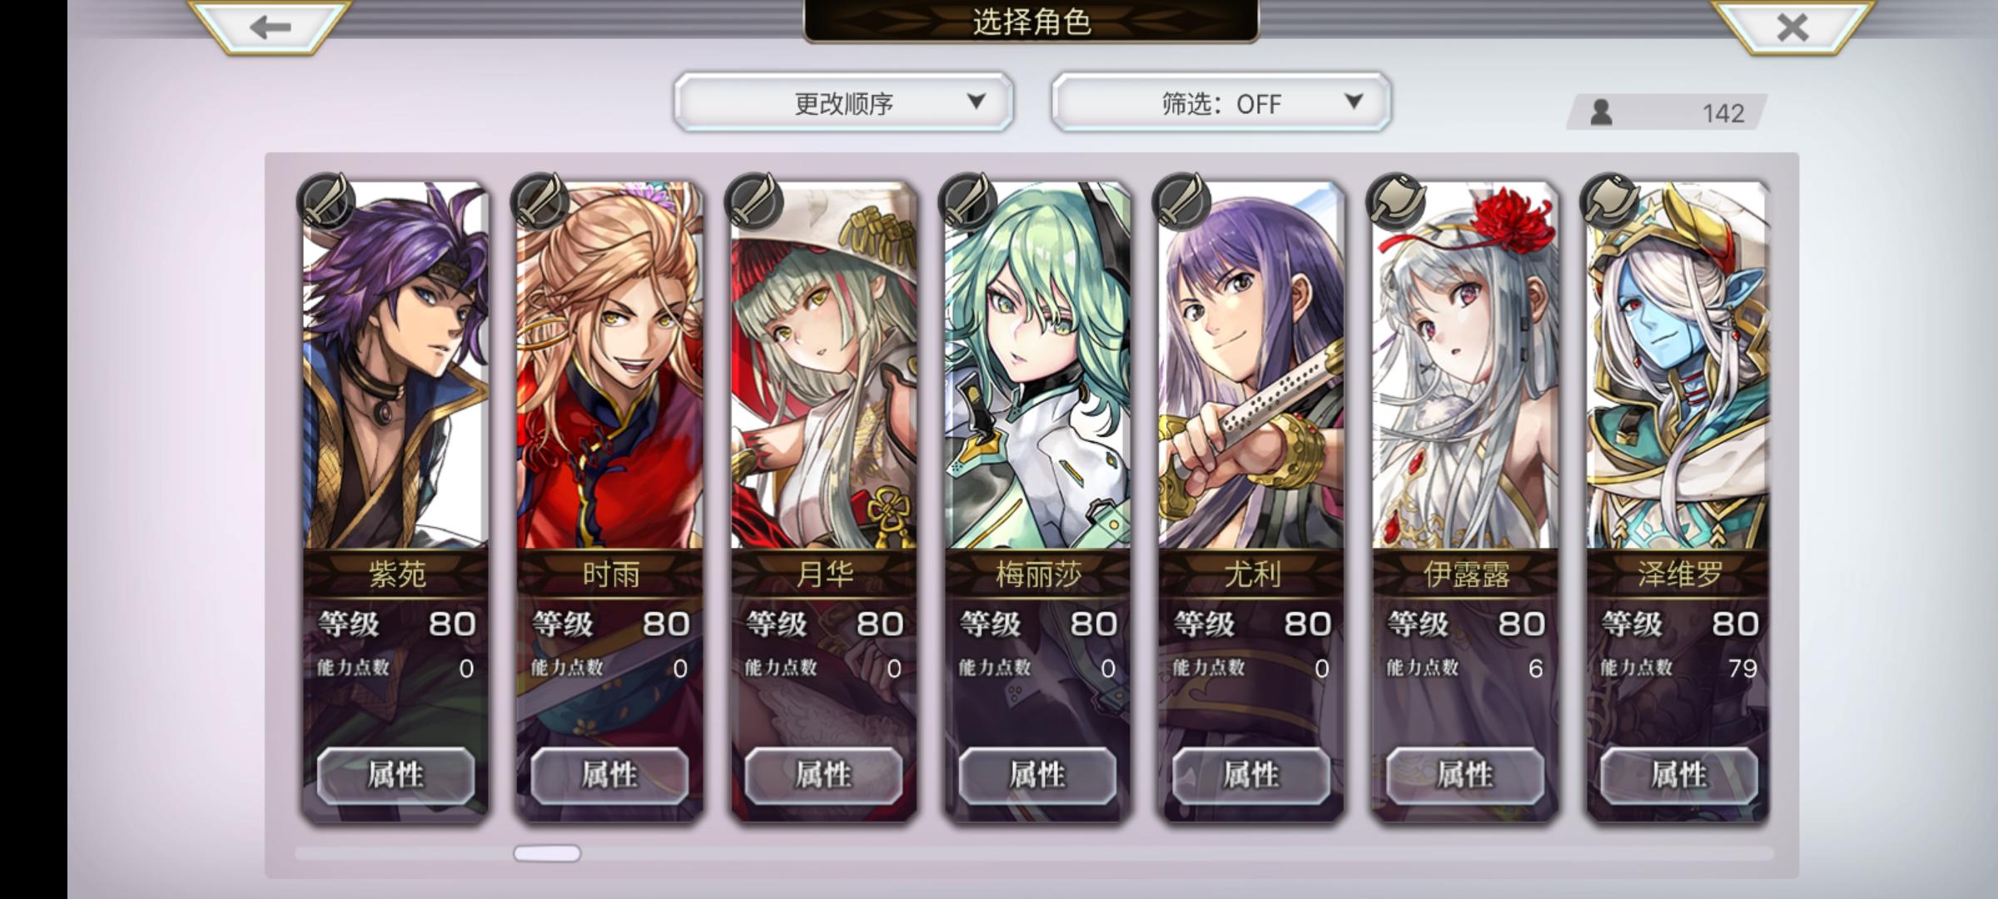Click the sword weapon icon on 月华's card
The width and height of the screenshot is (1998, 899).
point(753,201)
